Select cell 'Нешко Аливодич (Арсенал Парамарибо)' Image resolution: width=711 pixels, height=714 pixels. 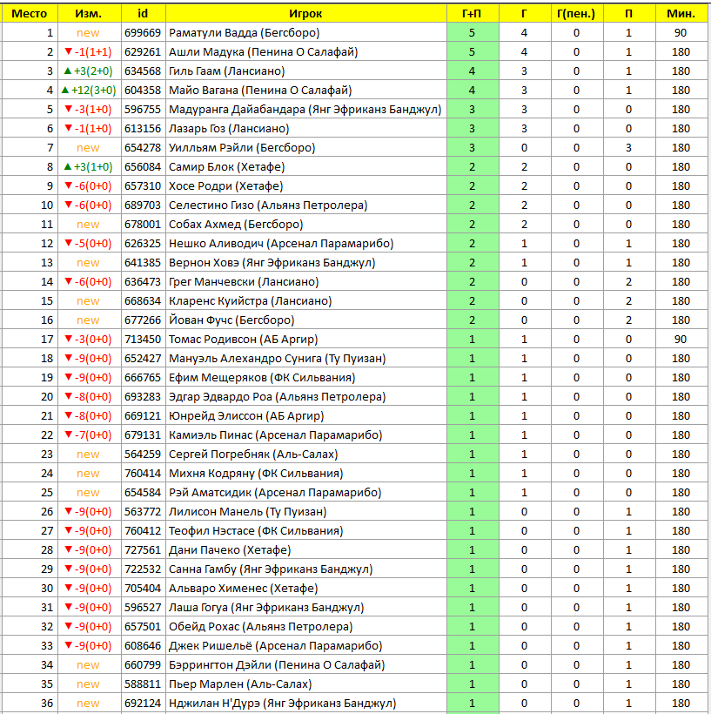[305, 244]
